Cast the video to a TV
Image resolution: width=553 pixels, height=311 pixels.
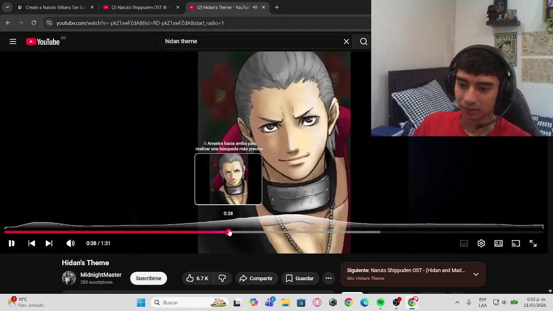[x=516, y=244]
